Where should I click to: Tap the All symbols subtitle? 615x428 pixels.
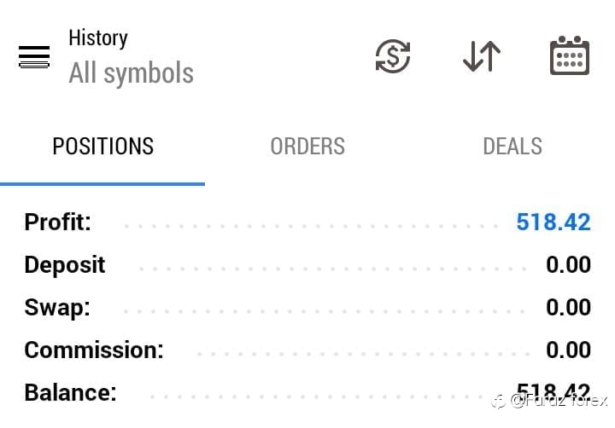point(131,73)
